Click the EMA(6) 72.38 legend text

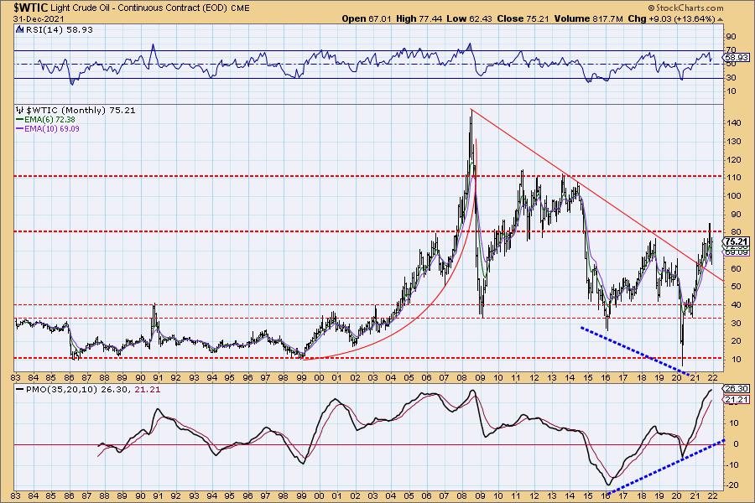(49, 119)
